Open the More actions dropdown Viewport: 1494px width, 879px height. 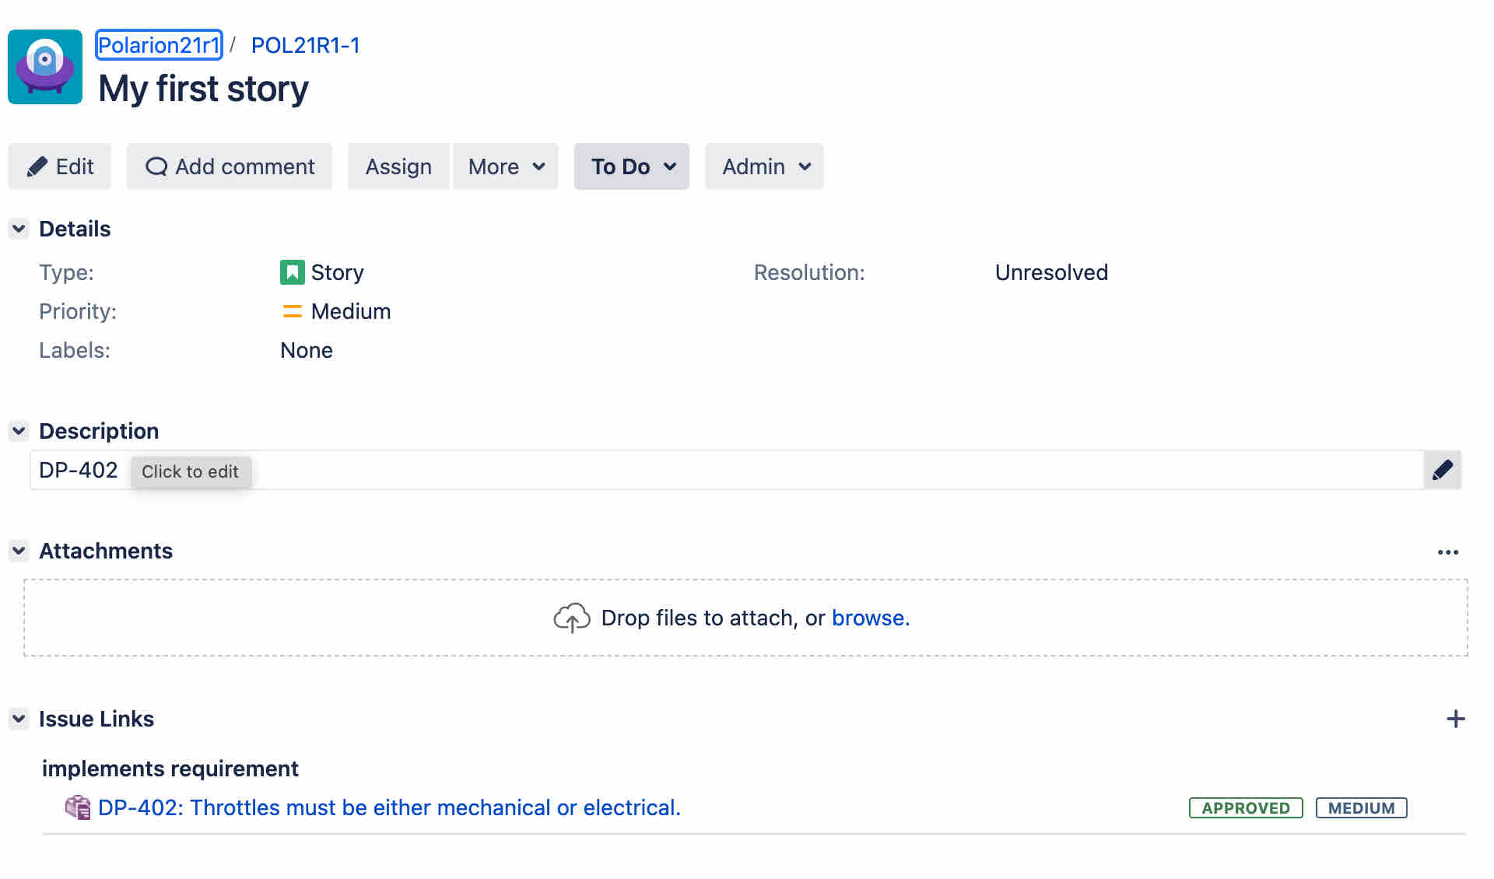(x=506, y=166)
